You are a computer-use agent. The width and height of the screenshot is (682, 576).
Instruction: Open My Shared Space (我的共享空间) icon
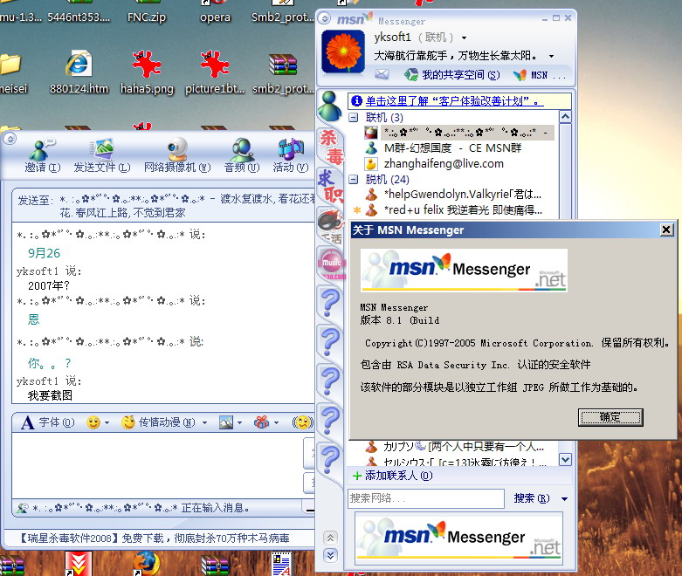pos(411,75)
